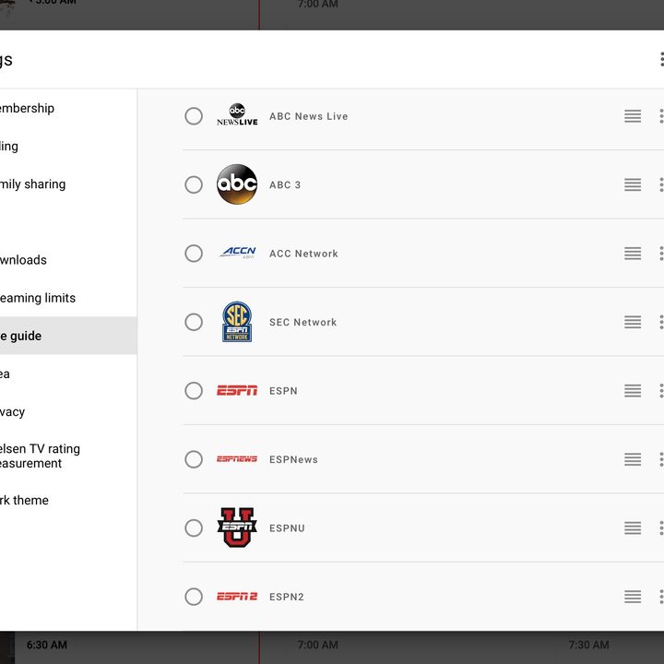The height and width of the screenshot is (664, 664).
Task: Click the SEC ESPN Network logo
Action: click(x=237, y=322)
